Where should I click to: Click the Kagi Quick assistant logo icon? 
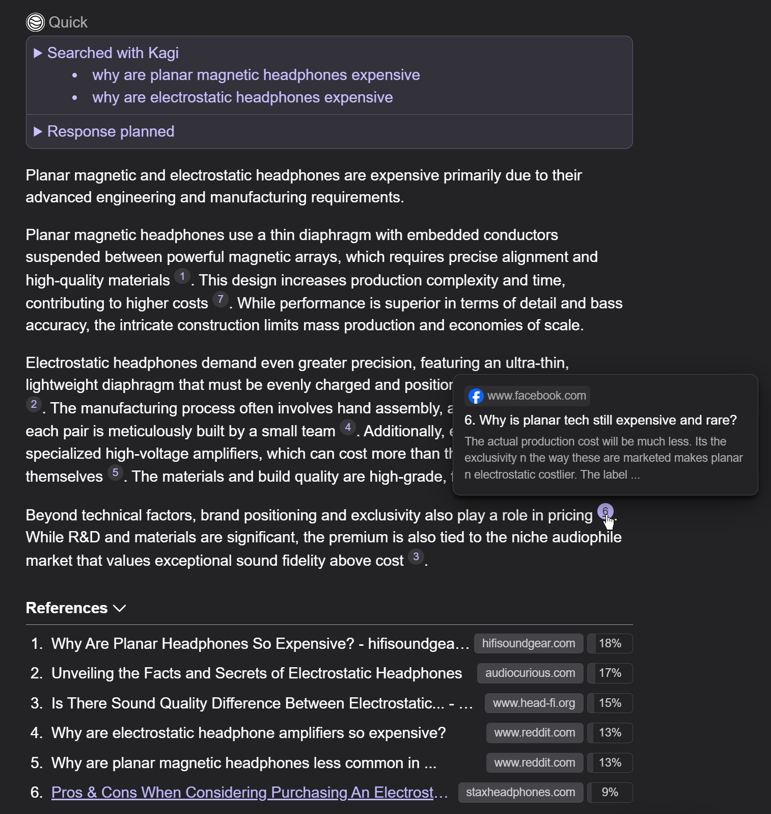(35, 22)
